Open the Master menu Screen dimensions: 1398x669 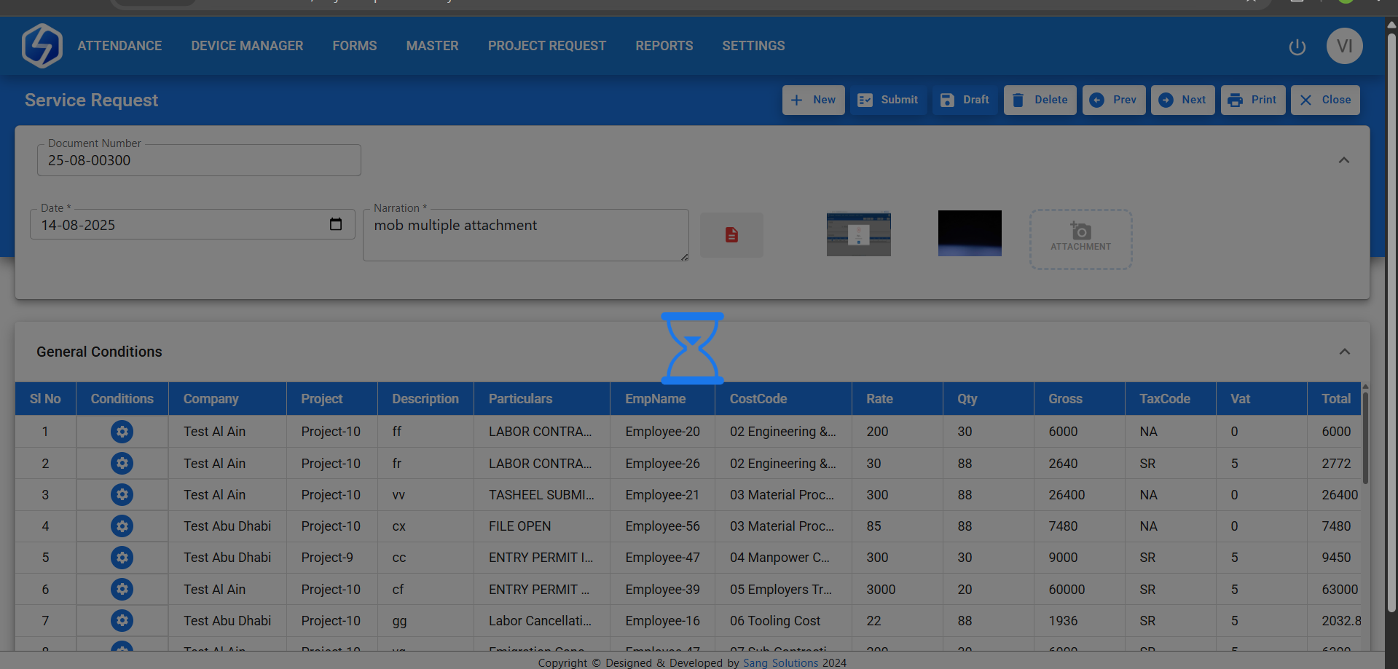pyautogui.click(x=432, y=46)
